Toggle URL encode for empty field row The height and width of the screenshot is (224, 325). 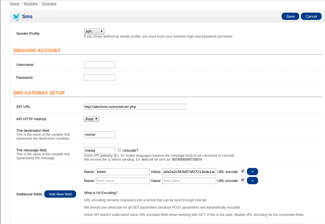pos(243,180)
